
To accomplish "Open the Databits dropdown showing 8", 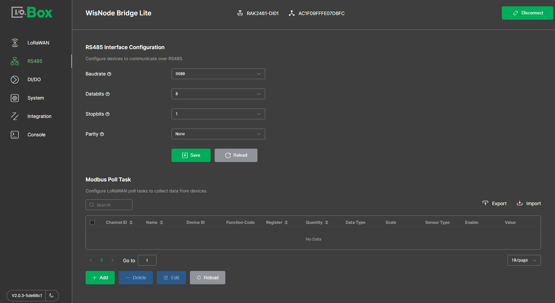I will [218, 94].
